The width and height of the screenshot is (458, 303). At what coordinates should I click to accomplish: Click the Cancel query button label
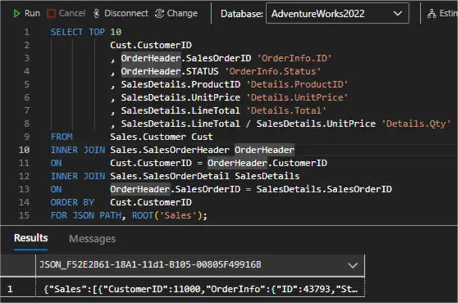(x=72, y=13)
